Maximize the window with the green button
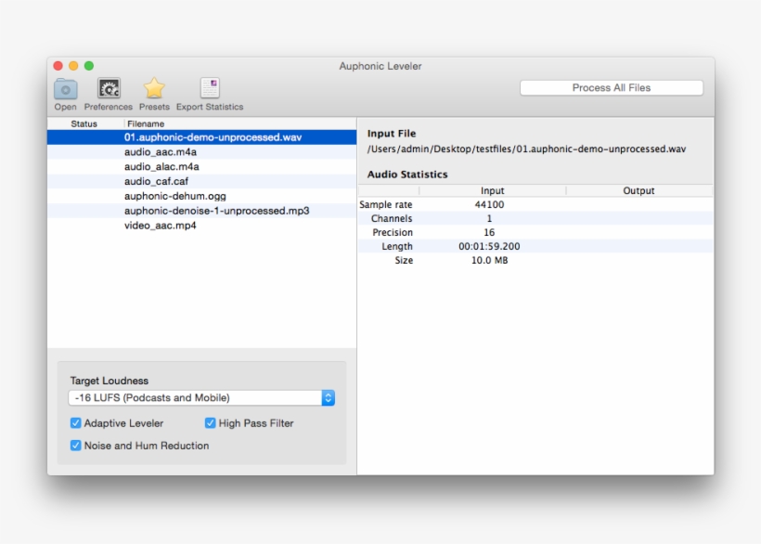The width and height of the screenshot is (761, 544). (x=89, y=66)
